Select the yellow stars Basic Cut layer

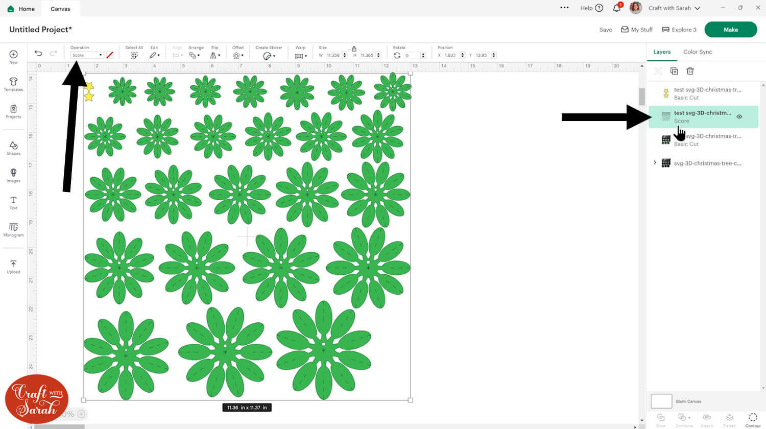(703, 93)
